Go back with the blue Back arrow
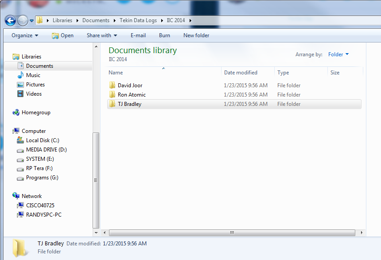The height and width of the screenshot is (260, 381). click(x=11, y=21)
